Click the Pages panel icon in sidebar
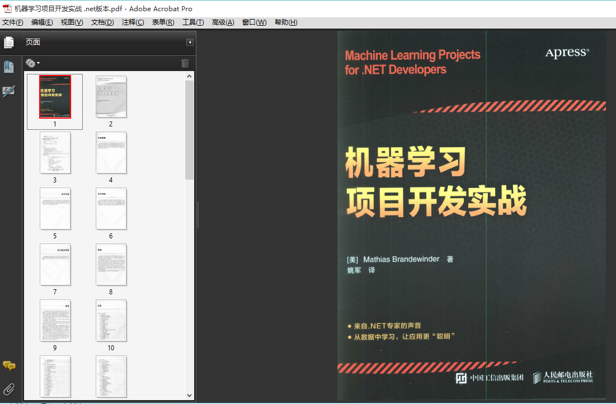This screenshot has width=616, height=404. click(x=8, y=42)
